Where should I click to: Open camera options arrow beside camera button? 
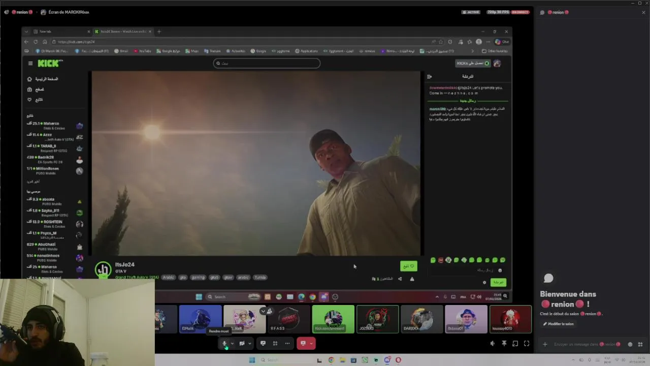coord(249,344)
